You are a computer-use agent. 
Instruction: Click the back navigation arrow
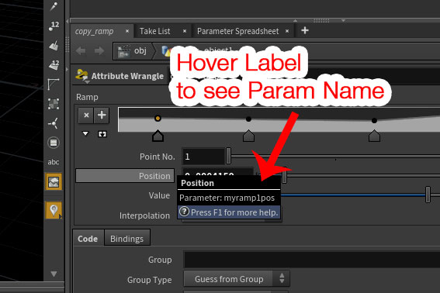81,51
